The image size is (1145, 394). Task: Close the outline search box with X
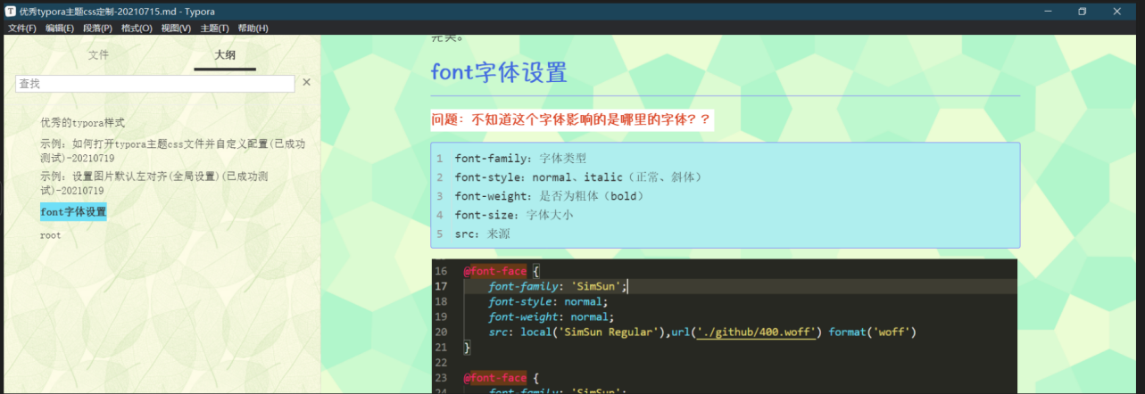tap(306, 82)
